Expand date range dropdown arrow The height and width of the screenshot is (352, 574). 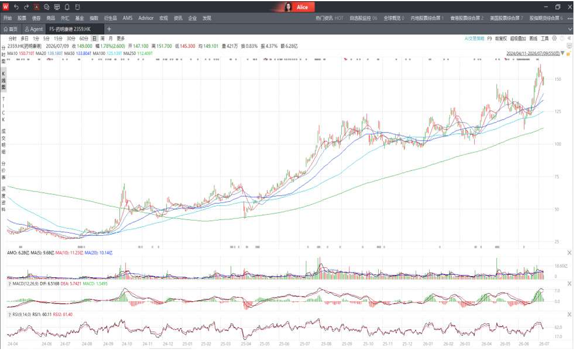(563, 53)
